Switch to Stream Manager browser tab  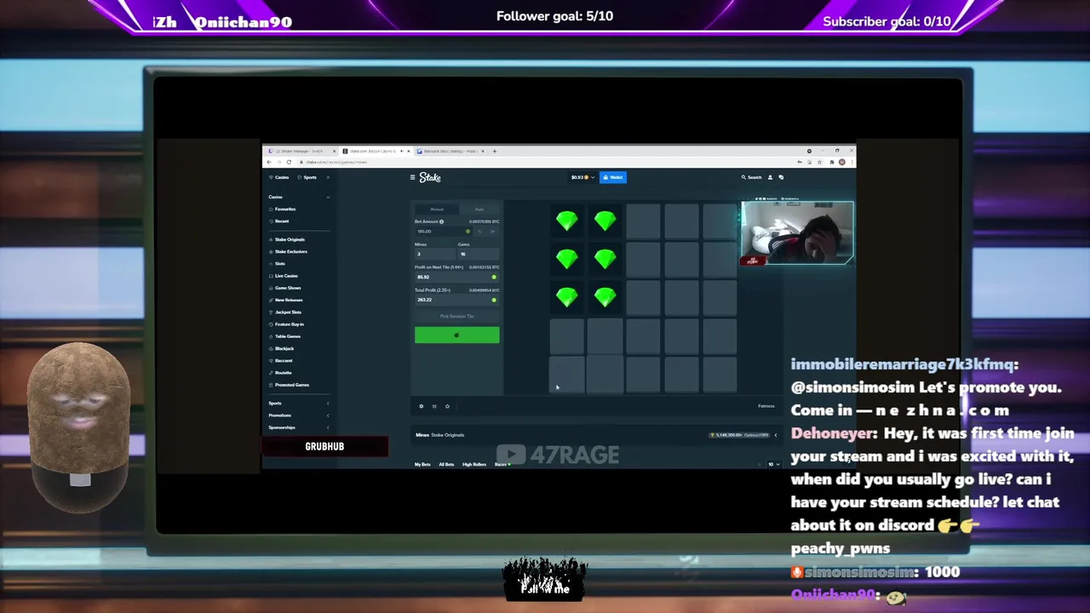tap(300, 151)
